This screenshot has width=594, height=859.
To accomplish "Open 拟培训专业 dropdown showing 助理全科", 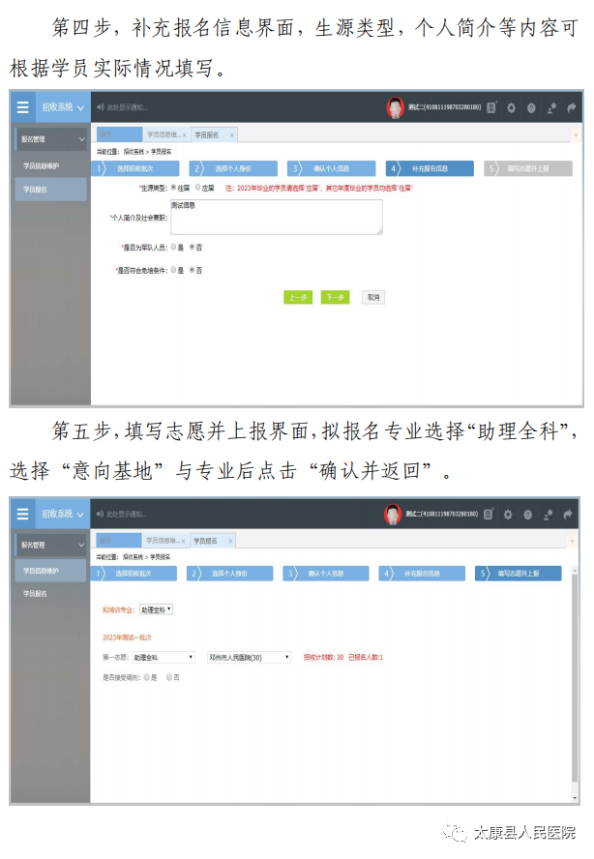I will tap(156, 609).
